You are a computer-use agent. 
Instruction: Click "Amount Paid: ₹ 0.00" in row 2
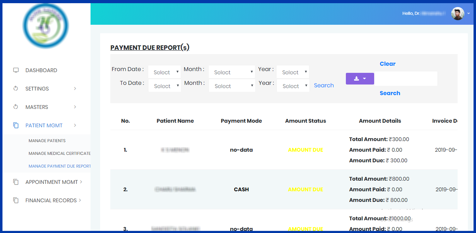tap(376, 190)
